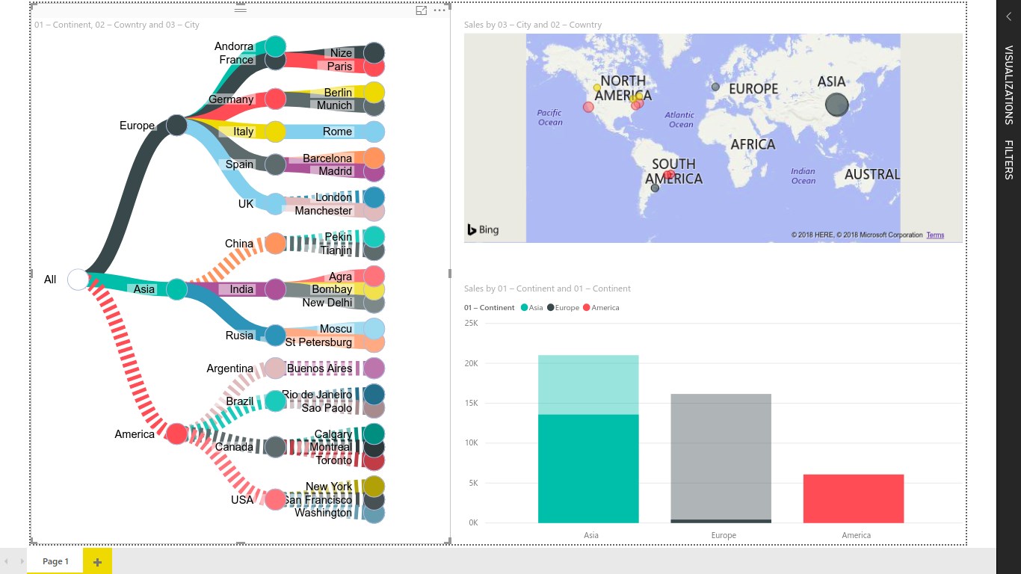Viewport: 1021px width, 574px height.
Task: Click the Buenos Aires city node
Action: tap(374, 368)
